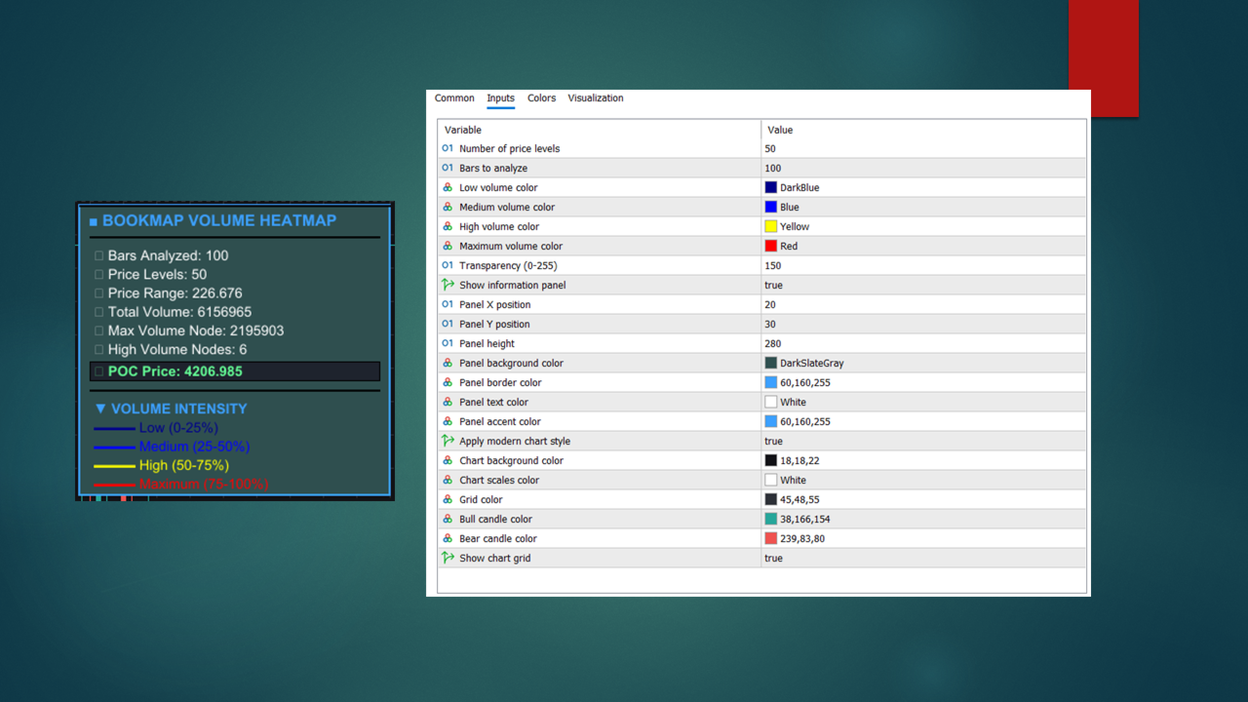The image size is (1248, 702).
Task: Click the High Volume Nodes: 6 line
Action: tap(177, 349)
